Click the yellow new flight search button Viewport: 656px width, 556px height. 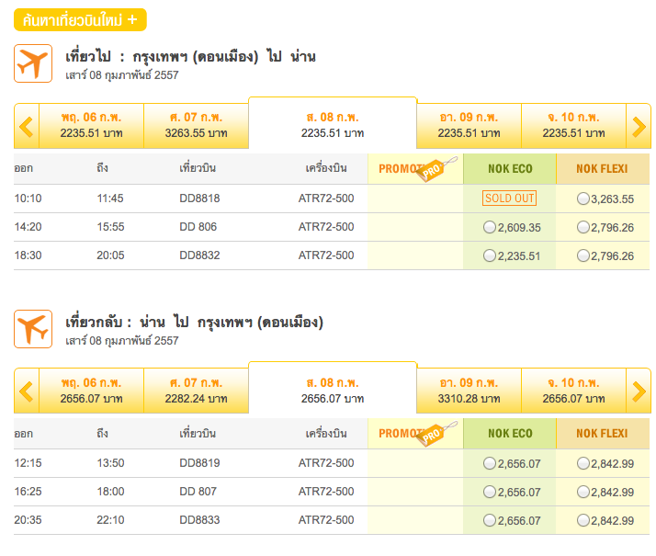click(x=80, y=19)
